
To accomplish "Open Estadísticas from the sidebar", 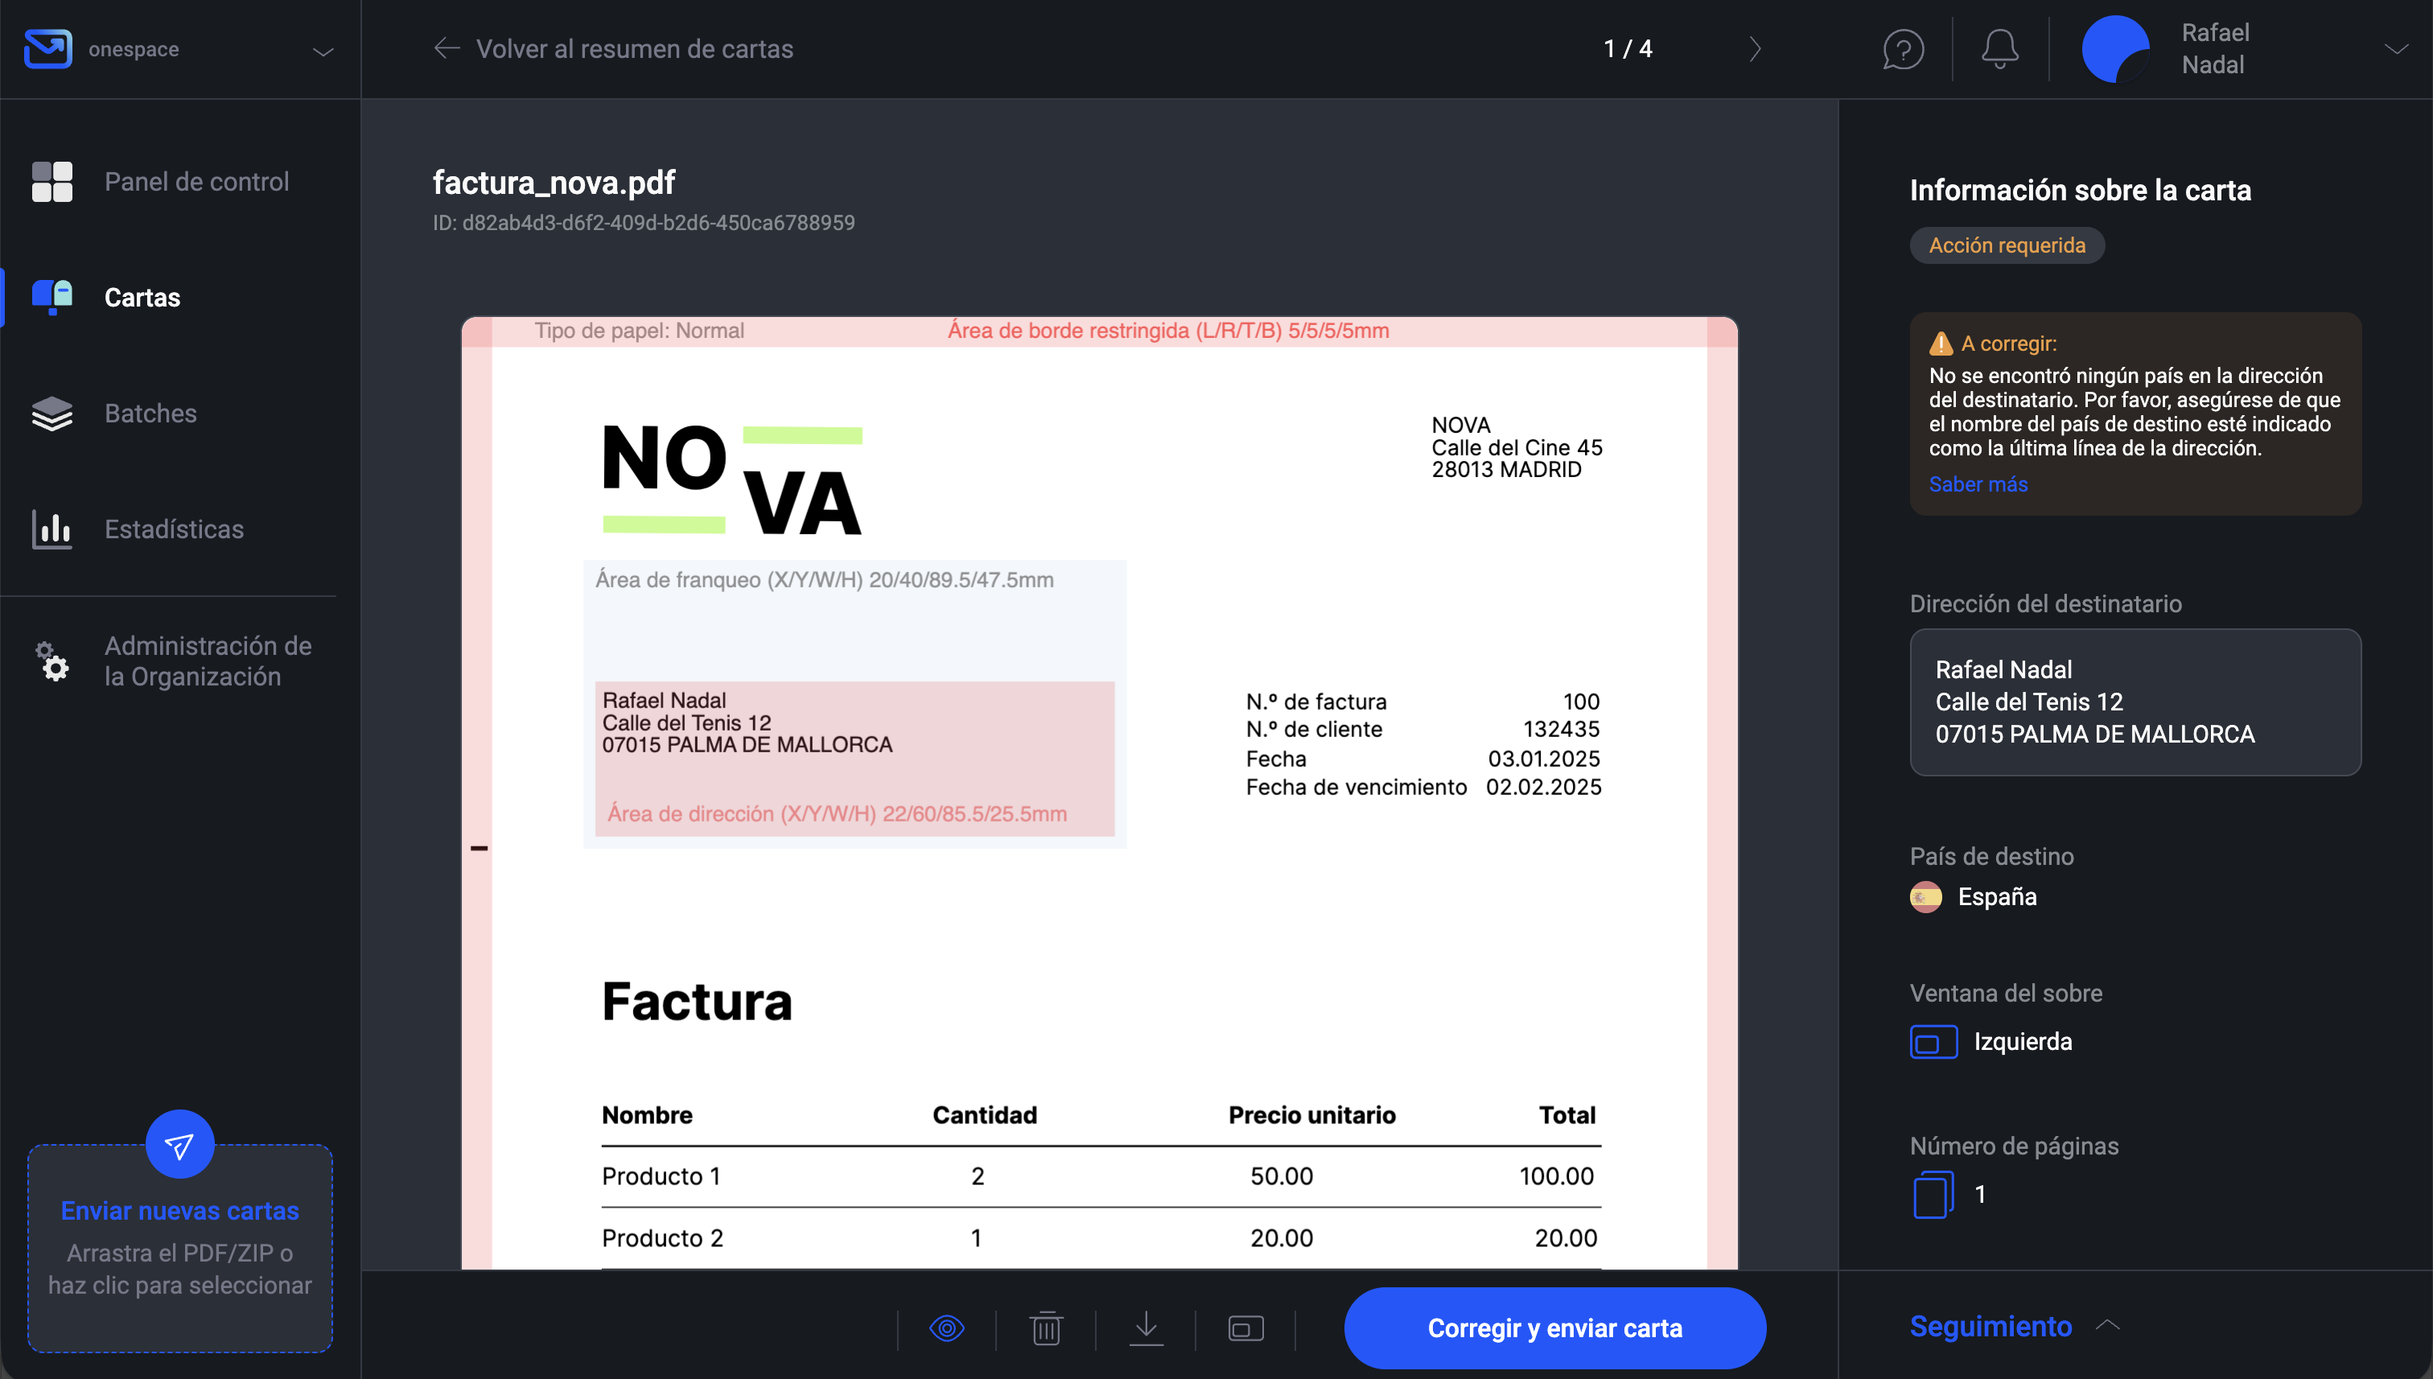I will (175, 529).
